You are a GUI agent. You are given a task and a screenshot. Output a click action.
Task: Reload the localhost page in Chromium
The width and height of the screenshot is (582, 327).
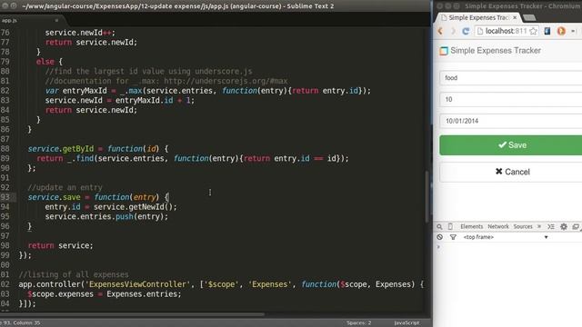(466, 32)
